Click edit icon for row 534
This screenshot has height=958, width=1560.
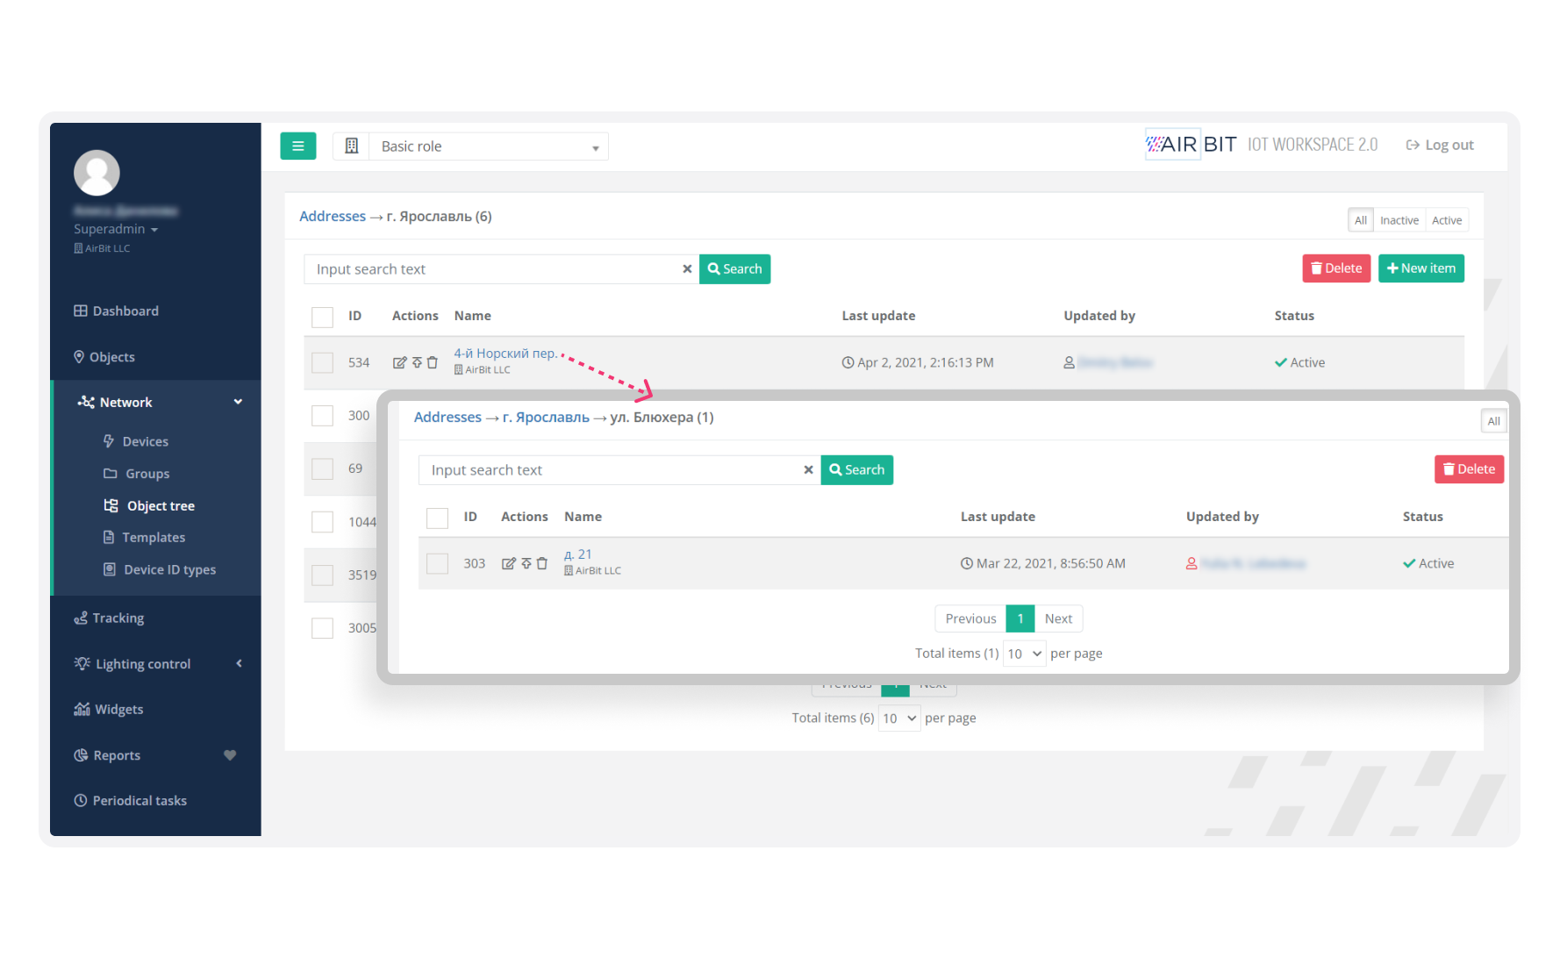pos(399,362)
